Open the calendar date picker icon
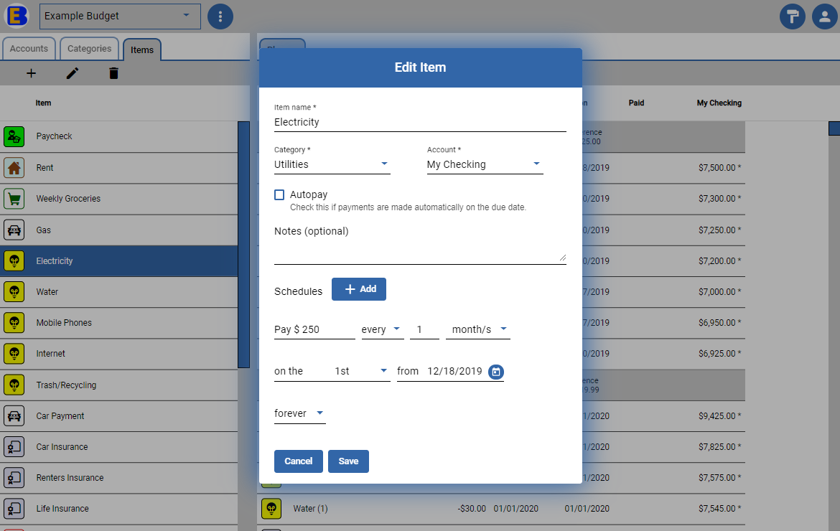The height and width of the screenshot is (531, 840). point(496,372)
